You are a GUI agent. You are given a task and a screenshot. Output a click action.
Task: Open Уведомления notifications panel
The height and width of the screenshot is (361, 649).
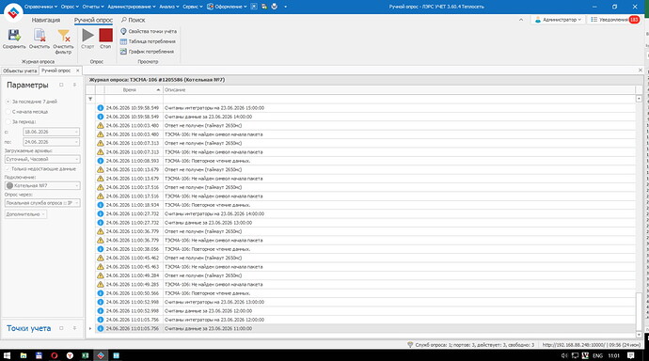(x=614, y=20)
